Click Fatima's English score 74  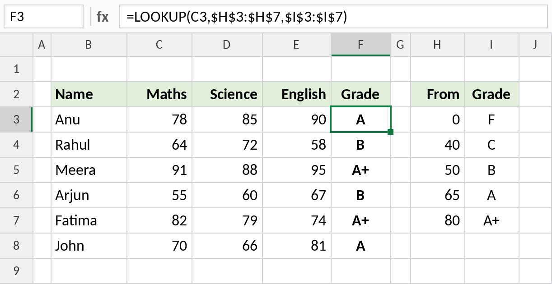[297, 220]
